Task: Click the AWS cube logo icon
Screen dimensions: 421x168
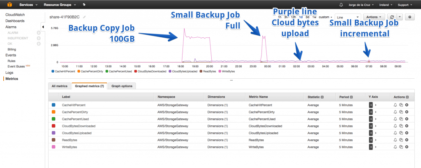Action: coord(10,5)
